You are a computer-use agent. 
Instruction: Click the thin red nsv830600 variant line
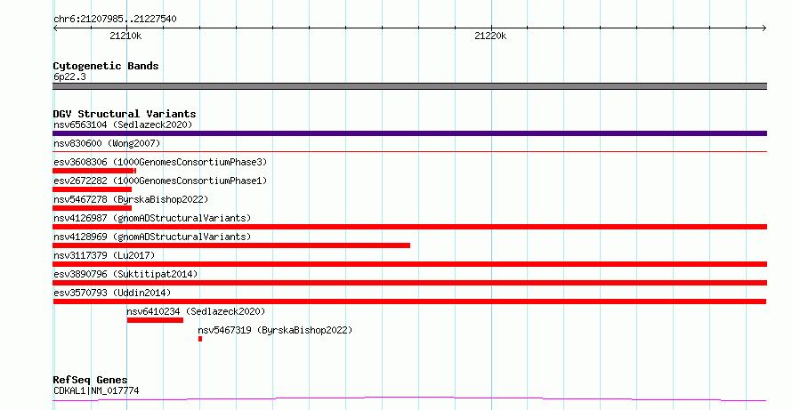tap(409, 151)
